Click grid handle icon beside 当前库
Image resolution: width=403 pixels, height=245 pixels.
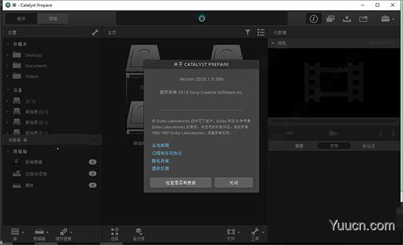[x=95, y=140]
